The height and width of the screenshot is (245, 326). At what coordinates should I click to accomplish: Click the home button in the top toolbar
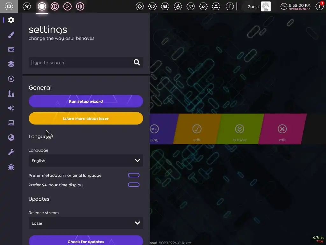(x=27, y=6)
